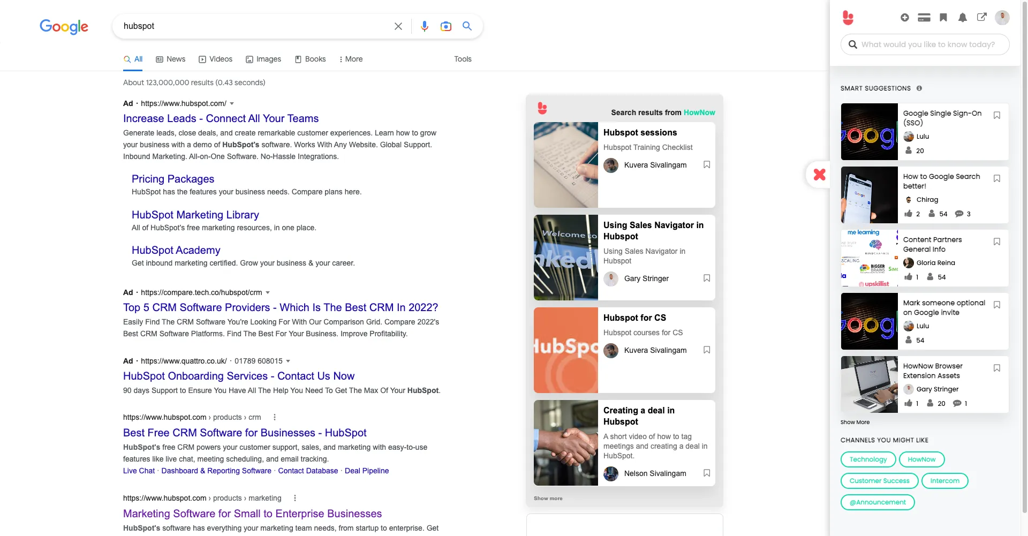The height and width of the screenshot is (536, 1028).
Task: Bookmark Using Sales Navigator in Hubspot
Action: [707, 278]
